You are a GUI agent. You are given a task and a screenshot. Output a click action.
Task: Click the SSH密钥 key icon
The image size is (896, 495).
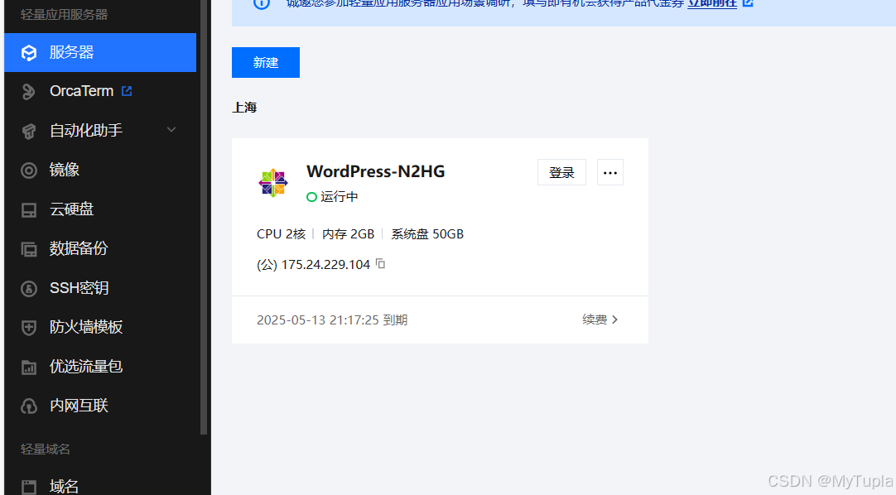tap(29, 288)
